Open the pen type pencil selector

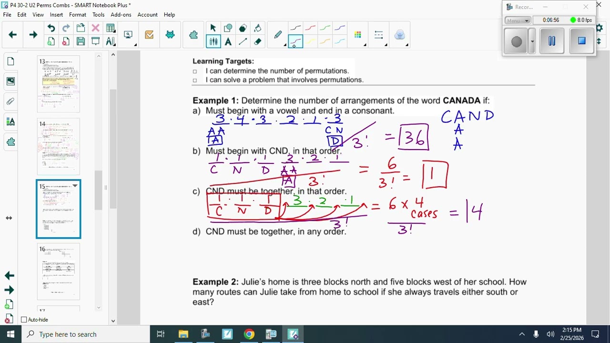click(278, 35)
